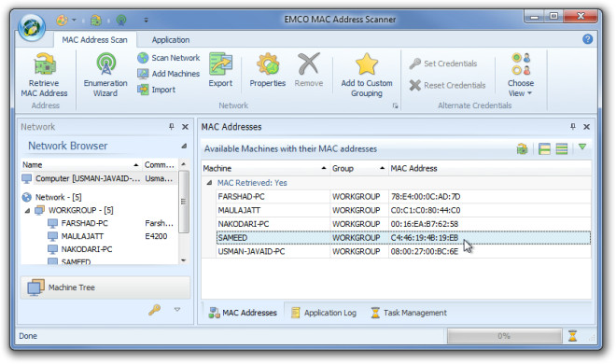Click the Export ribbon button
The height and width of the screenshot is (364, 616).
[220, 70]
